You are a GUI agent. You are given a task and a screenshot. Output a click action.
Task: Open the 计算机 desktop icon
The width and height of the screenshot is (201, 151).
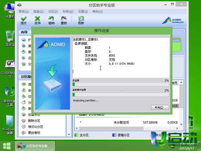pos(10,10)
